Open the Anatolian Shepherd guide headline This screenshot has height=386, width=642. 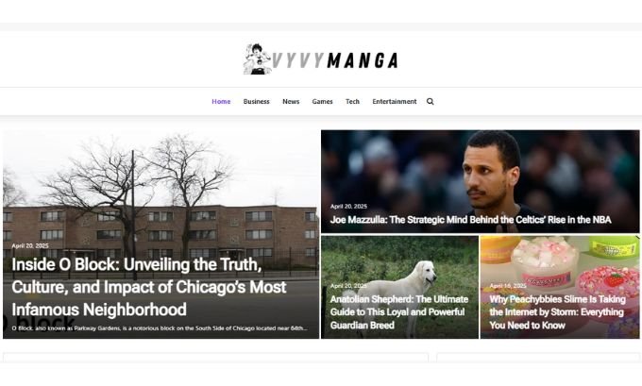(x=399, y=311)
